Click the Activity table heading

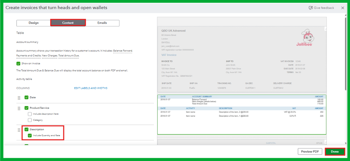click(24, 79)
